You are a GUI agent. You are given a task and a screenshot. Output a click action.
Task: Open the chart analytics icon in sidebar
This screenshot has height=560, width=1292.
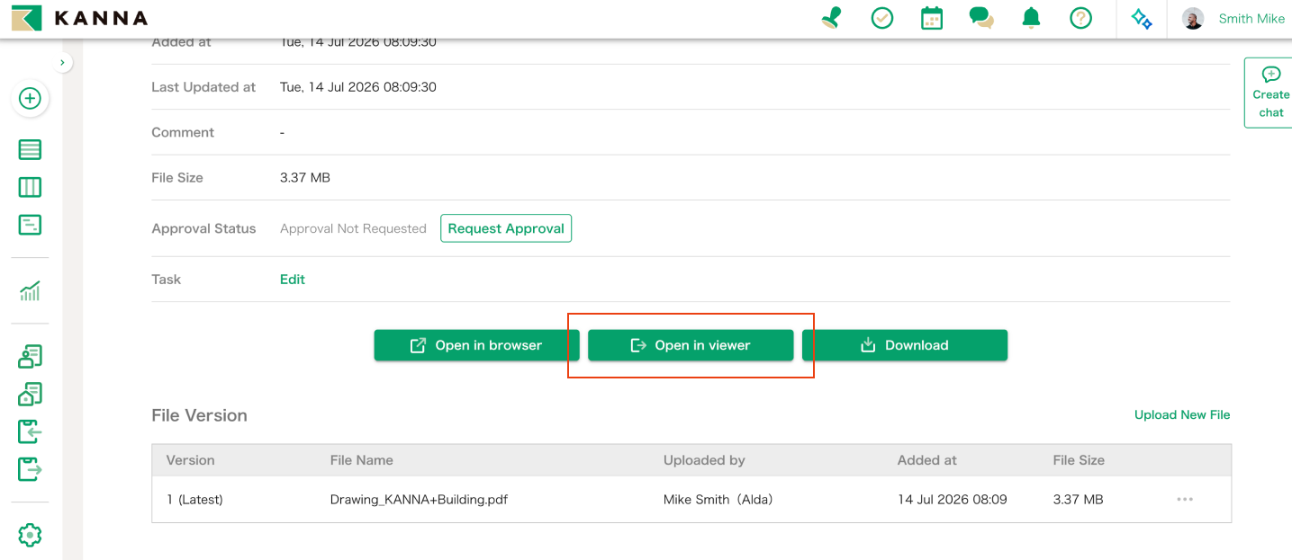point(30,290)
